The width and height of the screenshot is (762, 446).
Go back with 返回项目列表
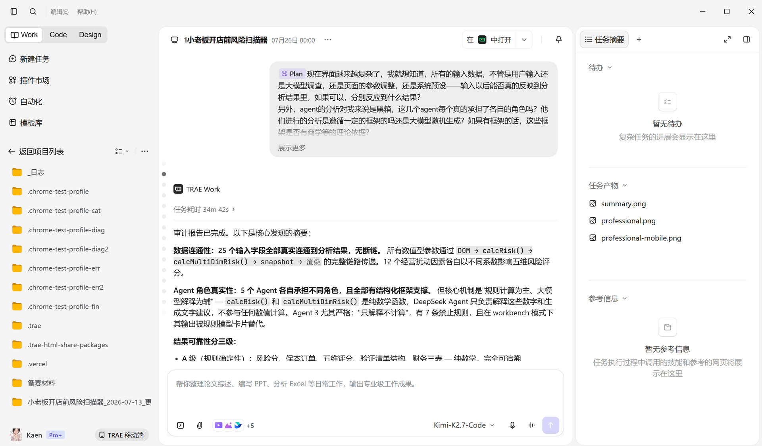click(36, 151)
